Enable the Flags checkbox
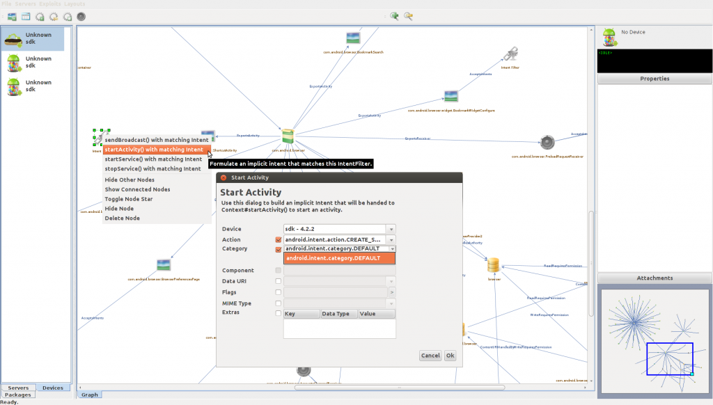The image size is (713, 405). (x=279, y=292)
